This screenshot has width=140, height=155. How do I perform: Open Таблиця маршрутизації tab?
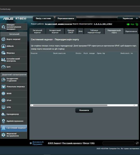[94, 31]
